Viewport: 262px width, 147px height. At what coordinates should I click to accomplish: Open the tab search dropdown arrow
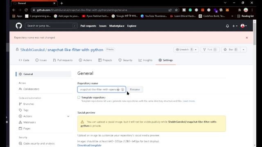pos(225,3)
